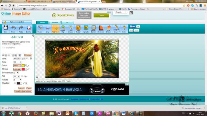Toggle the line spacing text option

point(13,55)
